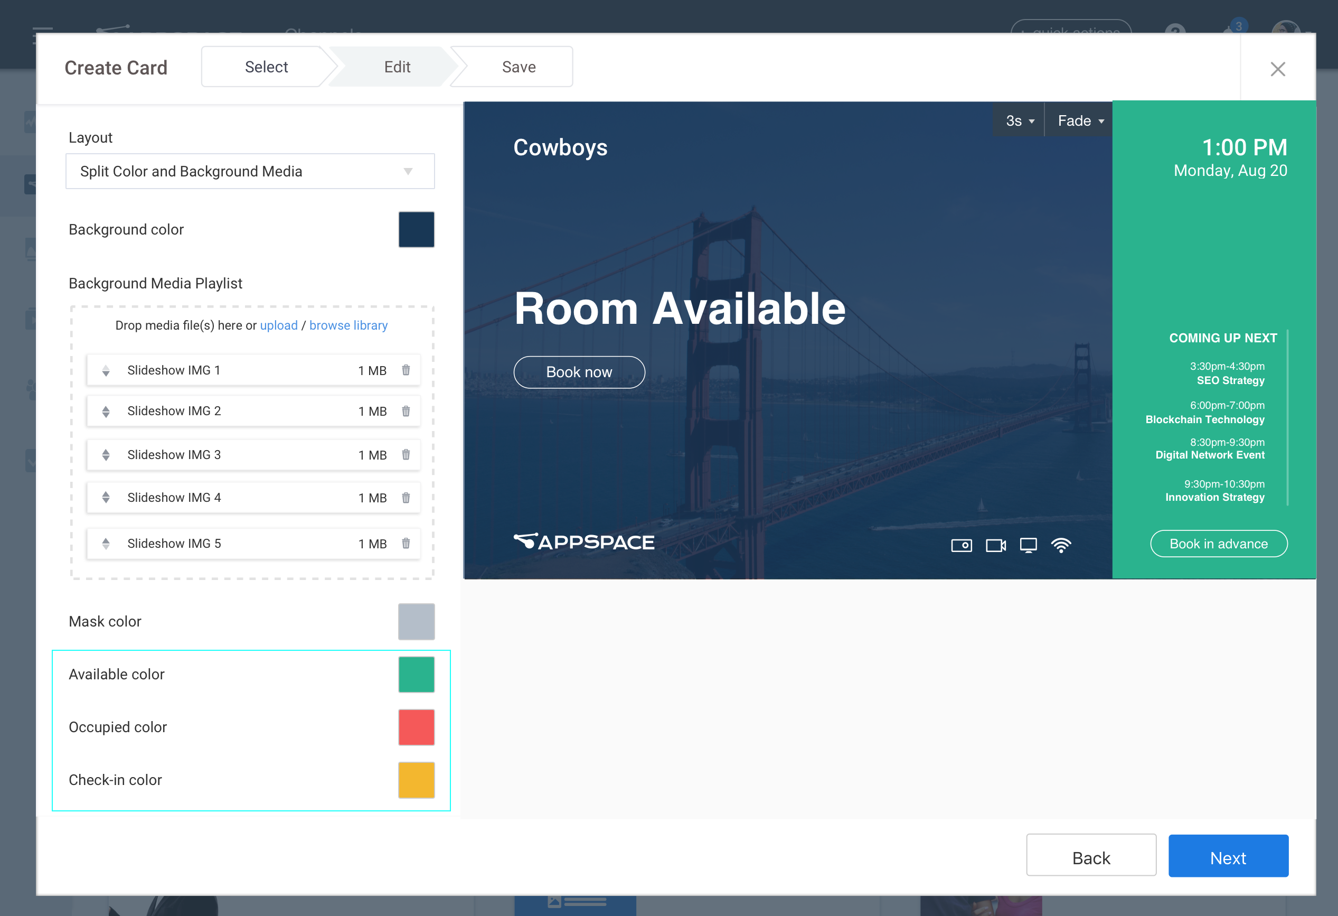Open the 3s duration dropdown
The image size is (1338, 916).
coord(1019,120)
